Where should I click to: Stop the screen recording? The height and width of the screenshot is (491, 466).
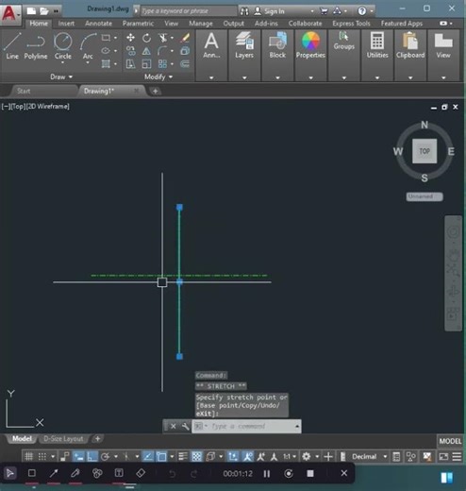310,473
